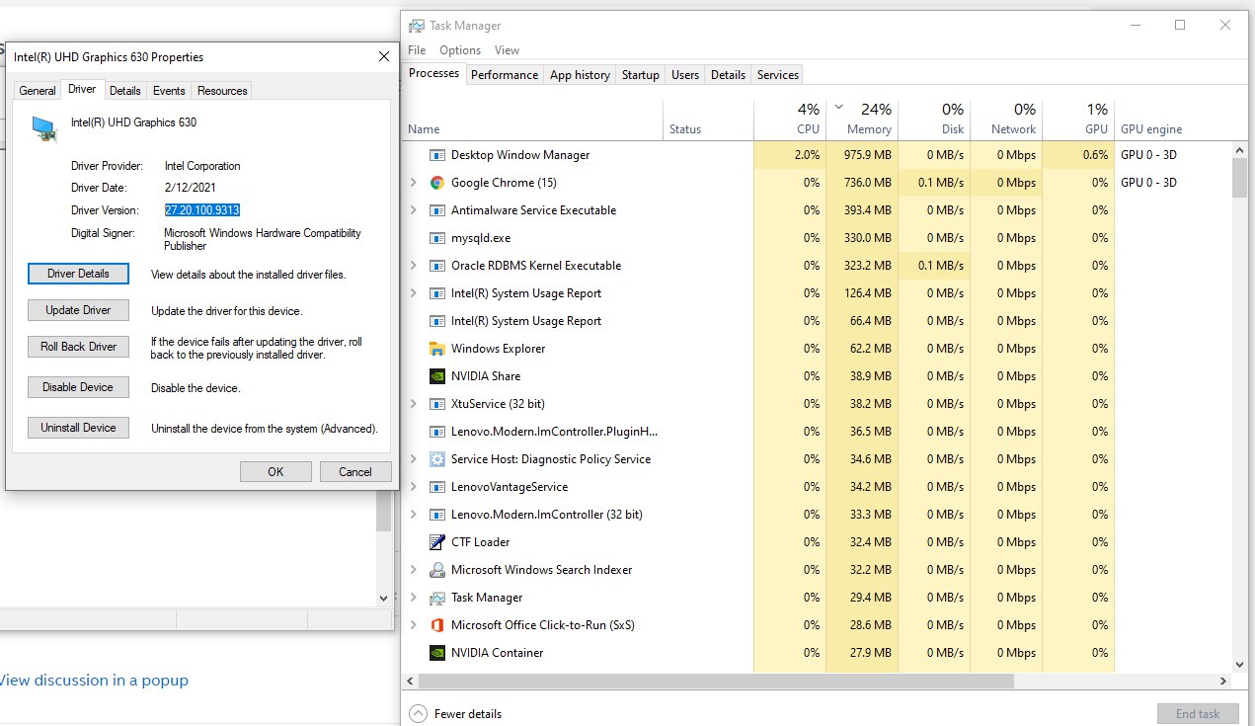Viewport: 1255px width, 726px height.
Task: Switch to the Users tab
Action: (x=685, y=75)
